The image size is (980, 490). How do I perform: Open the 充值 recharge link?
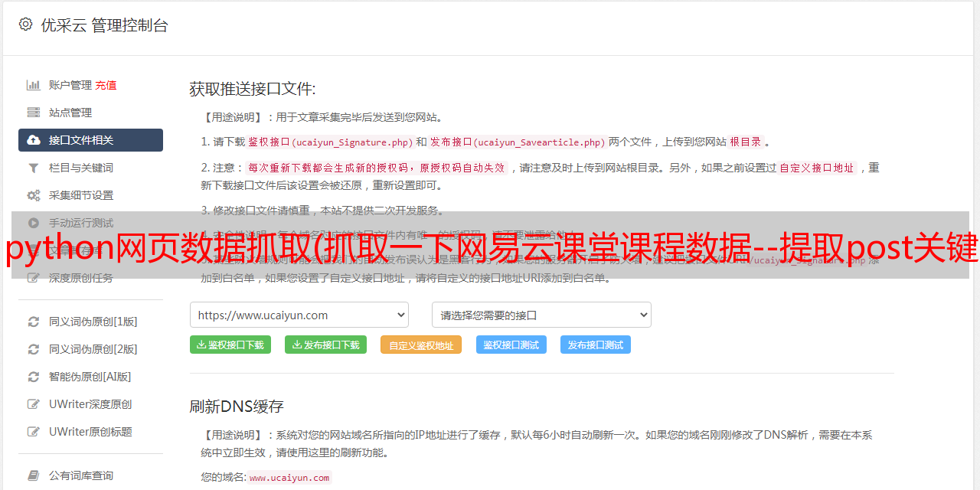pos(106,85)
